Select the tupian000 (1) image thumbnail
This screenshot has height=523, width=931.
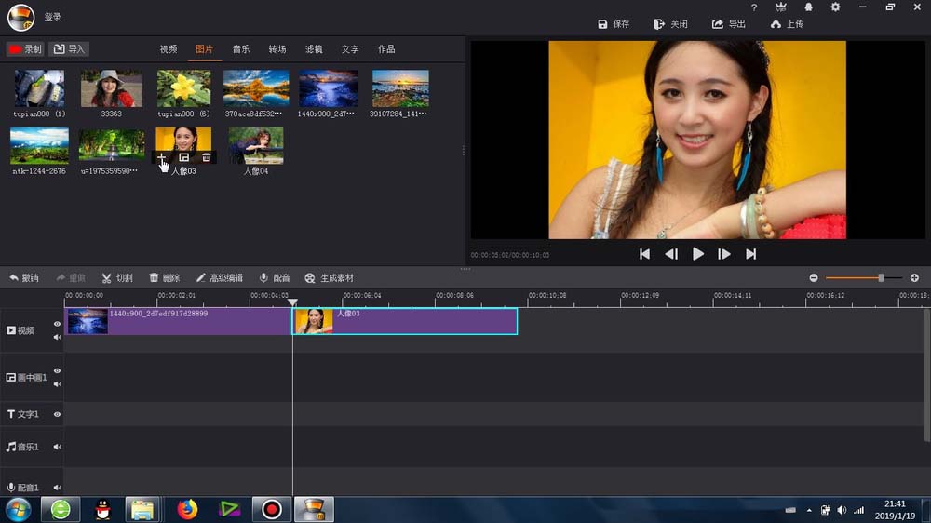pos(39,88)
